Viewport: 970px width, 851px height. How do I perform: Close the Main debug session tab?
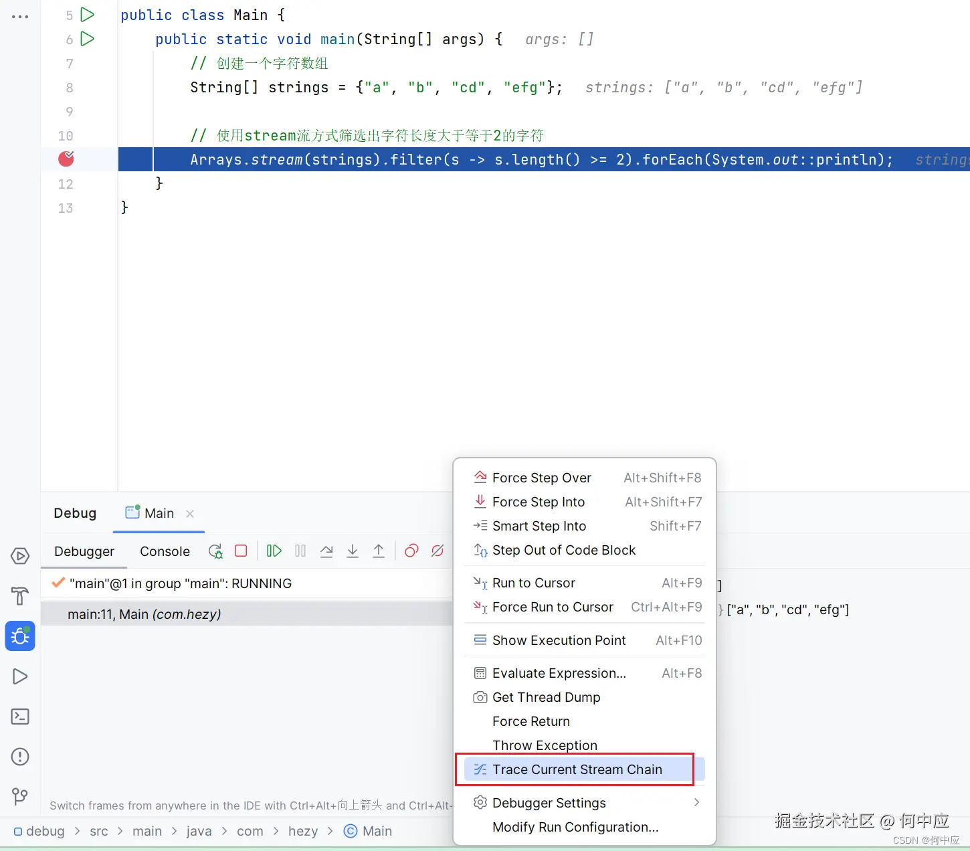[x=190, y=514]
